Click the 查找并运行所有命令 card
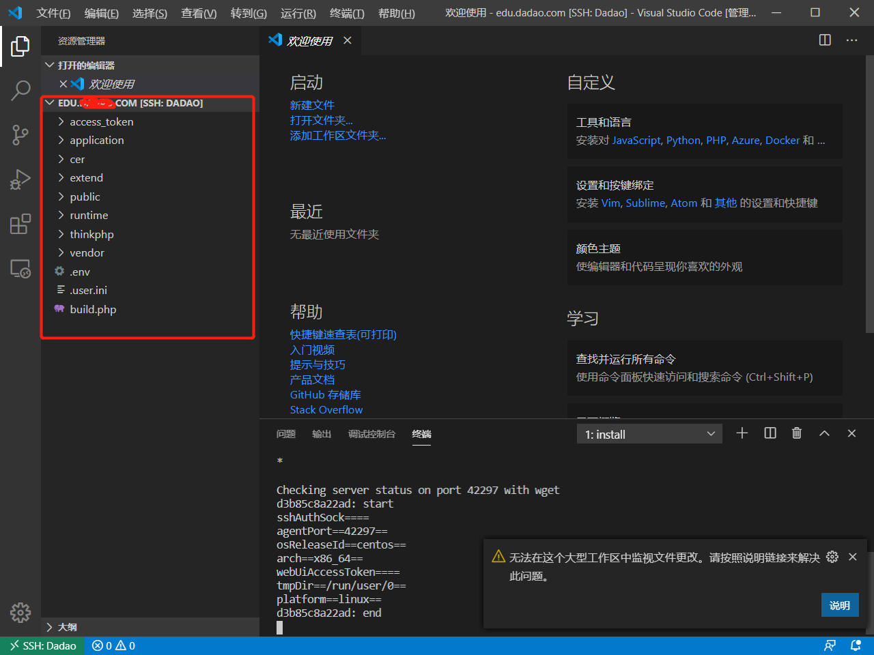874x655 pixels. [x=705, y=368]
